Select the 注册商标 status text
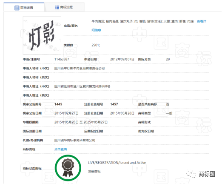 [x=94, y=172]
